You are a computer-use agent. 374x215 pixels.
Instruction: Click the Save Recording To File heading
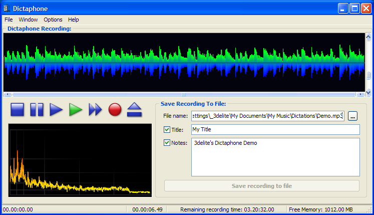tap(193, 104)
